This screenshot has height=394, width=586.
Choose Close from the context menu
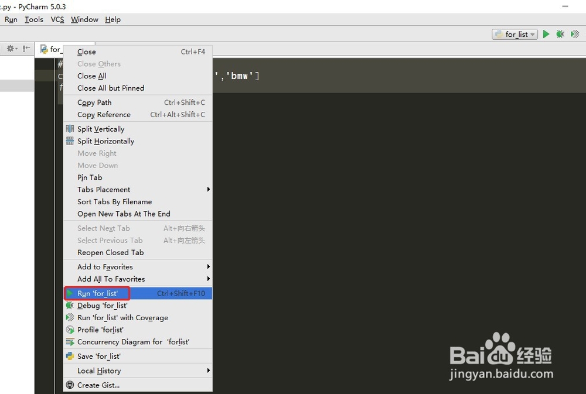(x=138, y=52)
